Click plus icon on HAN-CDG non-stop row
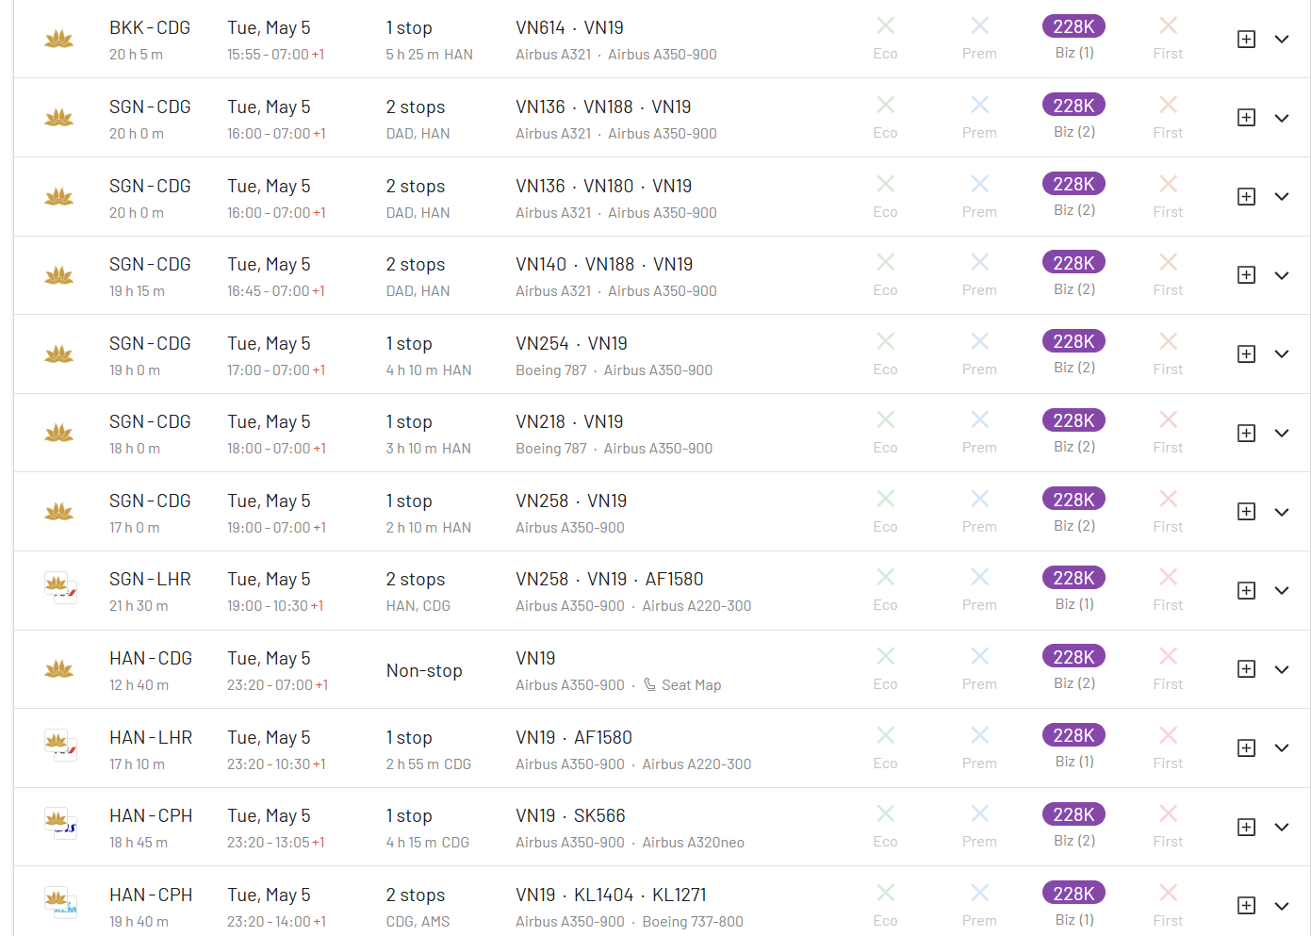This screenshot has height=936, width=1311. [1246, 669]
